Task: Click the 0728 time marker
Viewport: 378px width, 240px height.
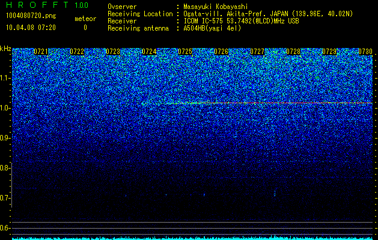Action: 293,52
